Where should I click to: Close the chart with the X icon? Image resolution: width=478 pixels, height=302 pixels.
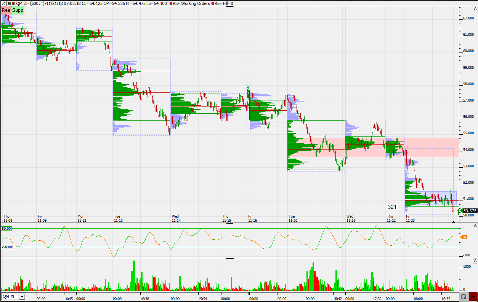click(3, 3)
